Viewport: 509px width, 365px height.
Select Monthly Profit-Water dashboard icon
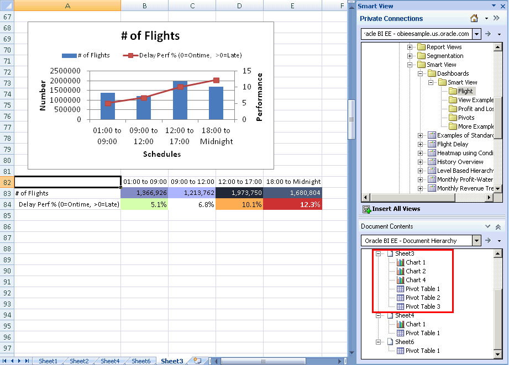pyautogui.click(x=432, y=179)
